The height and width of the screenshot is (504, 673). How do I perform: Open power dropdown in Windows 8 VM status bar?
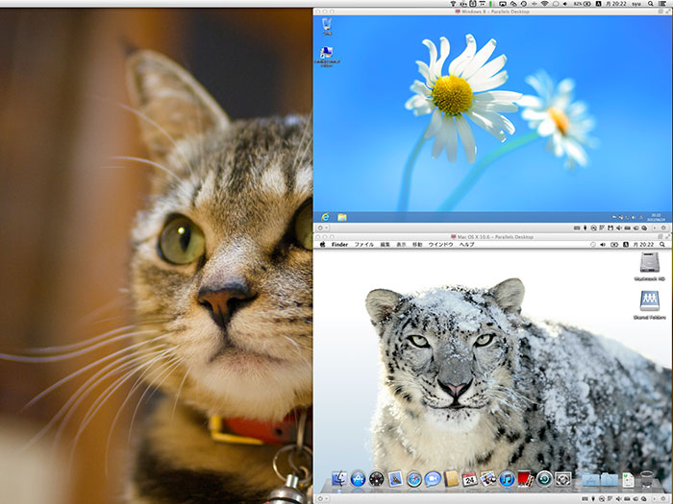pos(323,228)
